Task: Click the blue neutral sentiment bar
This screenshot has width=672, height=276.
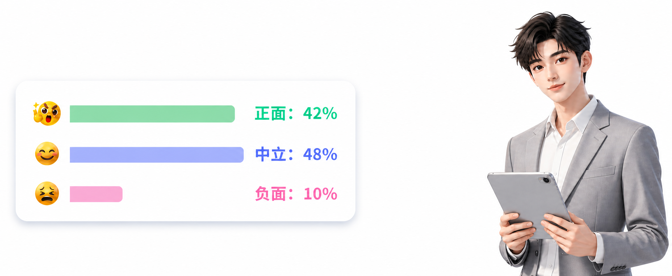Action: [156, 155]
